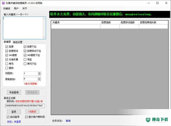Viewport: 171px width, 126px height.
Task: Increase the 限制数目 value with up arrow
Action: [39, 78]
